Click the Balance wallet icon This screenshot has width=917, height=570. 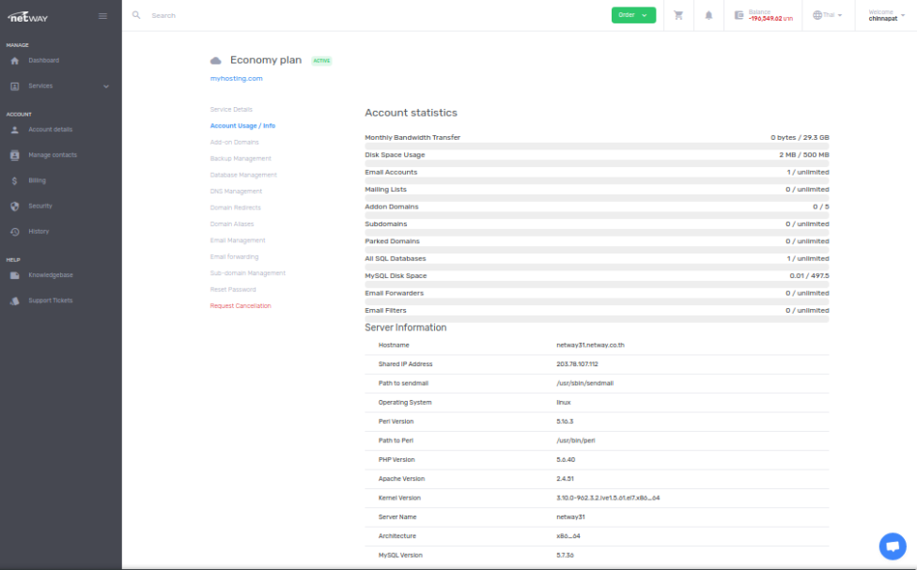(x=739, y=15)
